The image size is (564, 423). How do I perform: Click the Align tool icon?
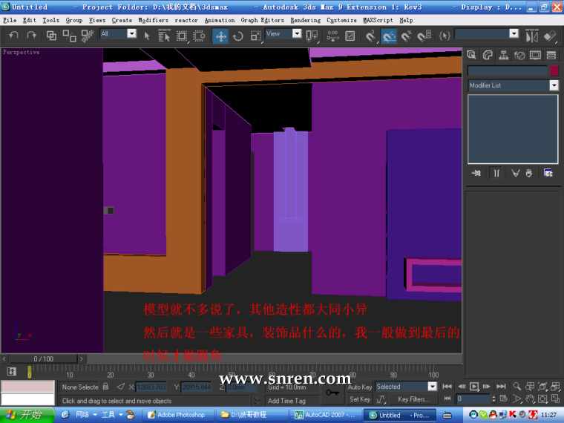(x=550, y=36)
